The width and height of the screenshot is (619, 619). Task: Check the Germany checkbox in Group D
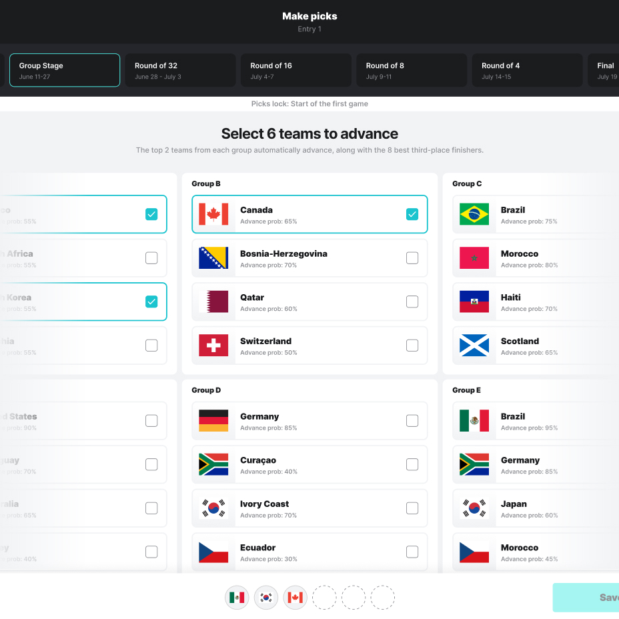(x=412, y=420)
